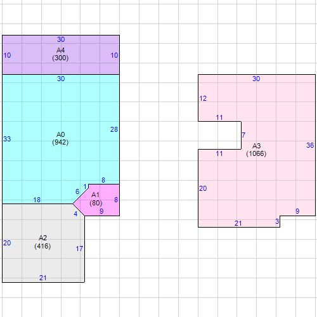
Task: Click the 18 dimension label
Action: (x=37, y=200)
